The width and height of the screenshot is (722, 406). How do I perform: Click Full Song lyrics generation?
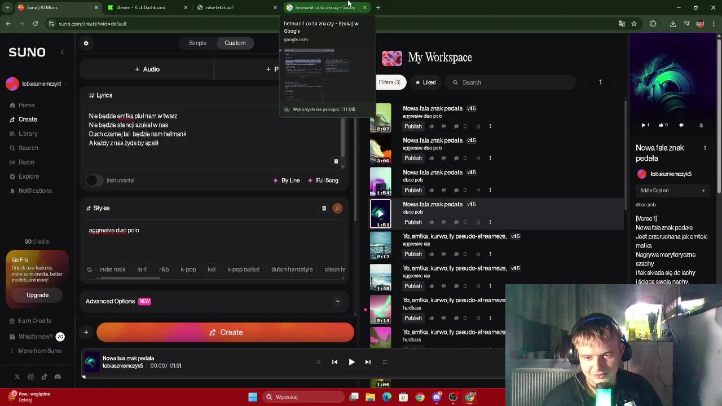point(323,180)
